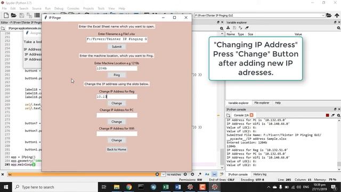Launch Excel from the taskbar
Image resolution: width=341 pixels, height=192 pixels.
pos(166,187)
